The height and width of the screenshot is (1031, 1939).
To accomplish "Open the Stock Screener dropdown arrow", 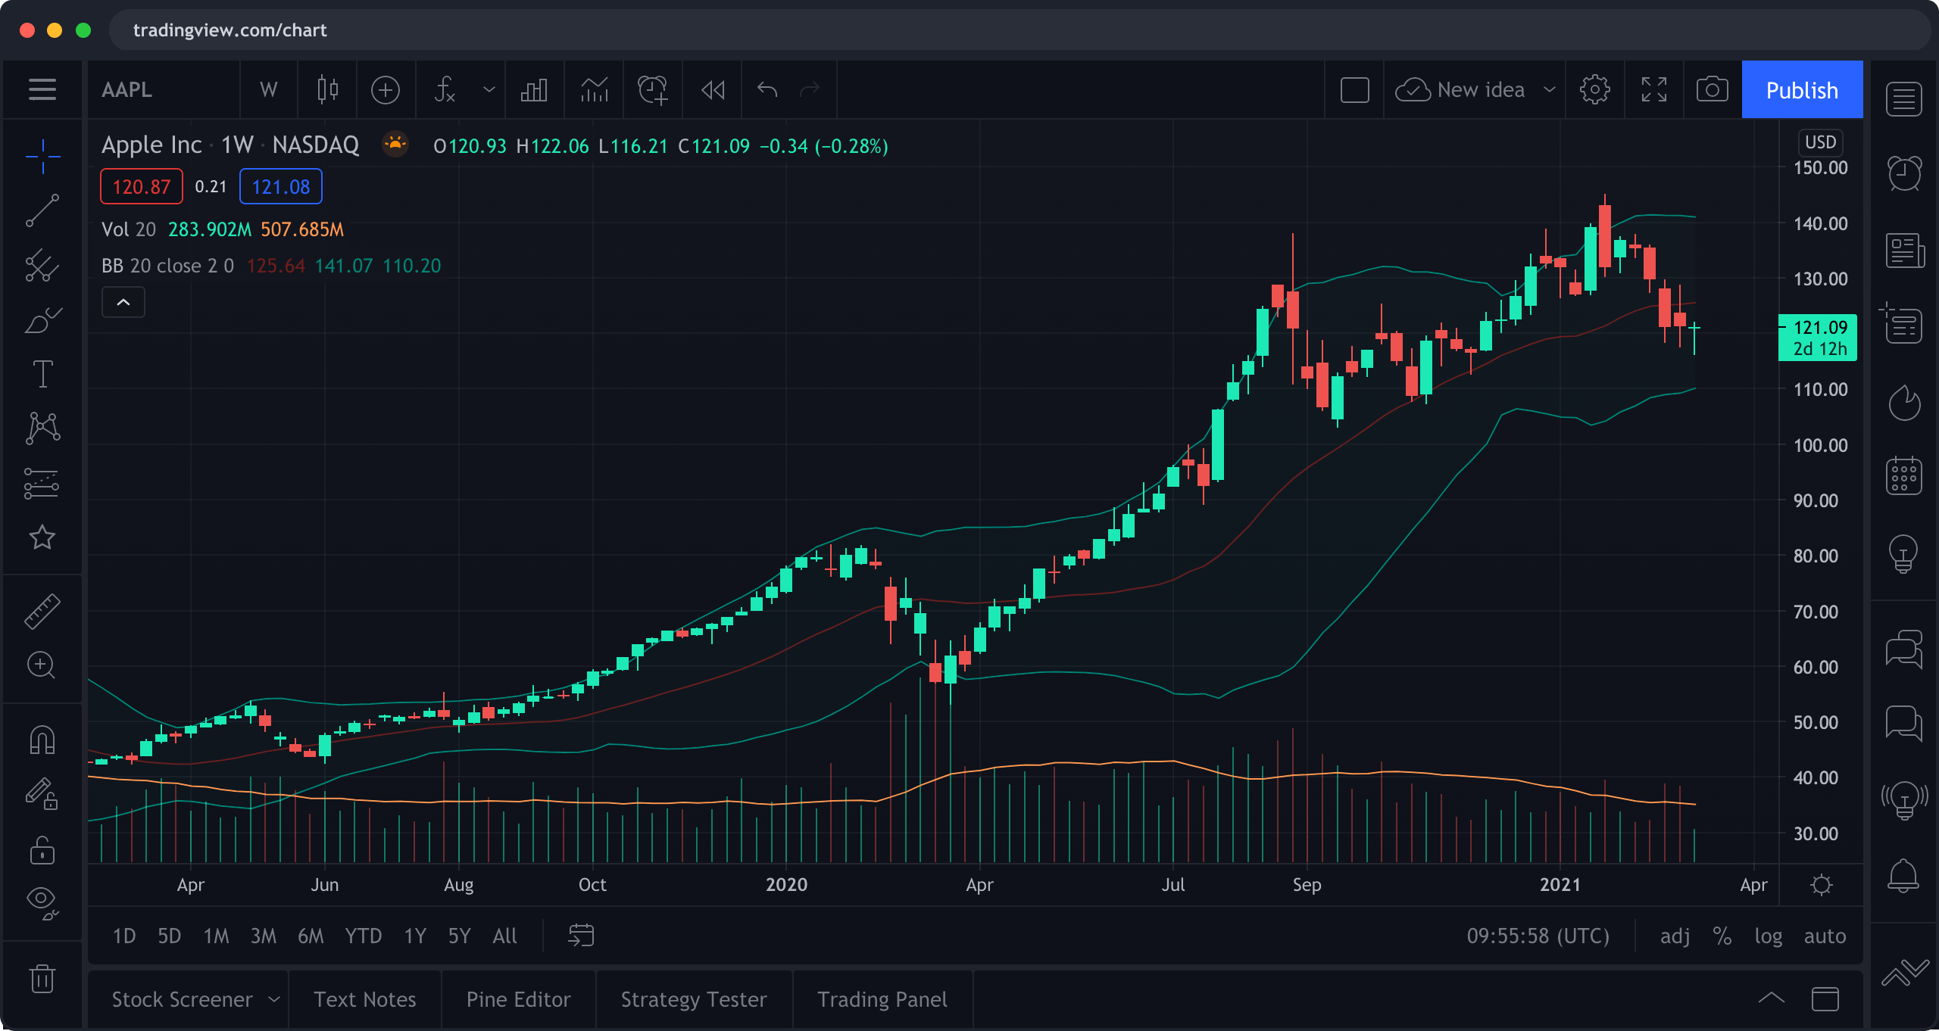I will click(274, 1000).
